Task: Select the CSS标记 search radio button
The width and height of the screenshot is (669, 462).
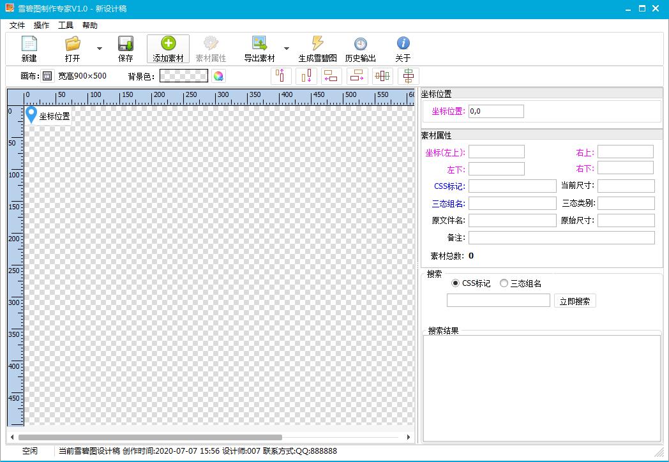Action: tap(456, 283)
